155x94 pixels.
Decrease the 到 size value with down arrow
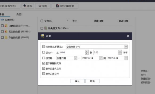click(x=120, y=53)
